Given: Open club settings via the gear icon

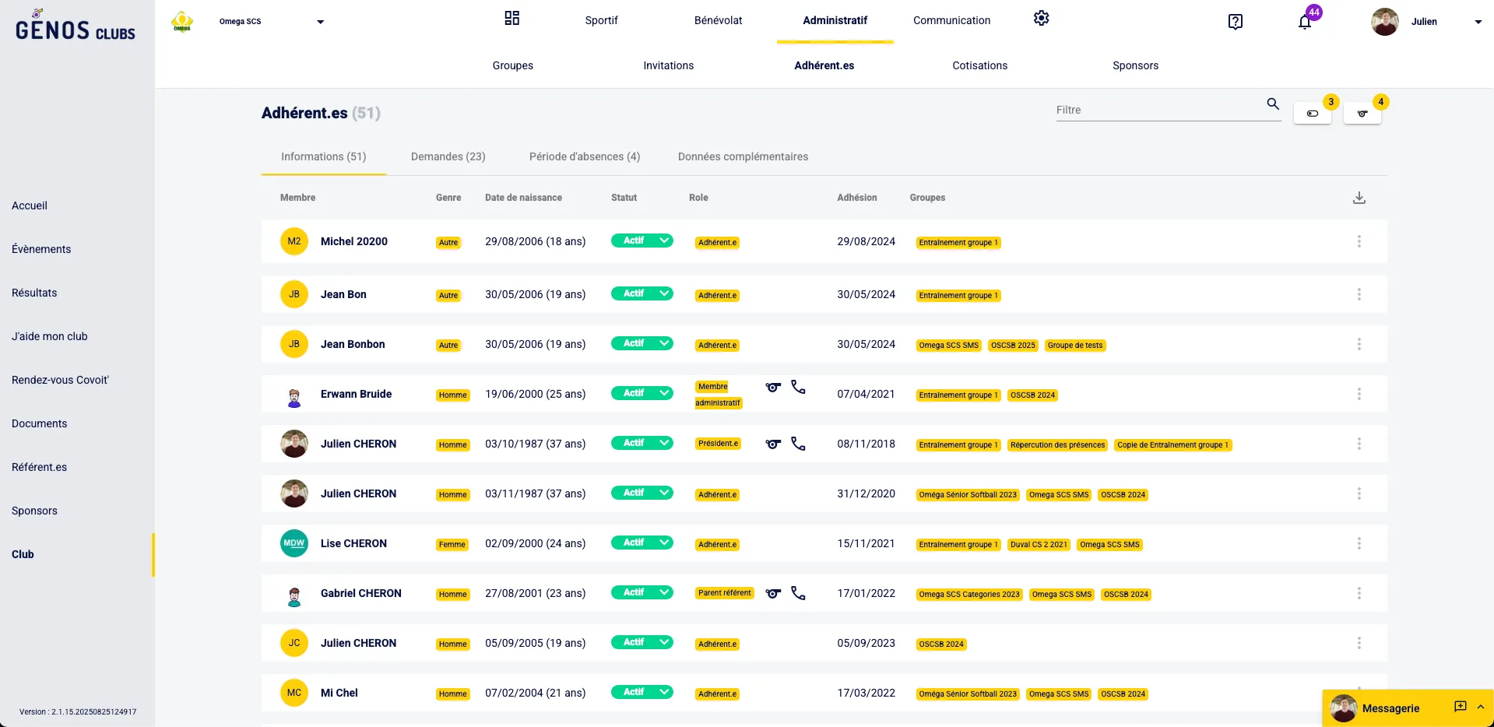Looking at the screenshot, I should [x=1041, y=19].
